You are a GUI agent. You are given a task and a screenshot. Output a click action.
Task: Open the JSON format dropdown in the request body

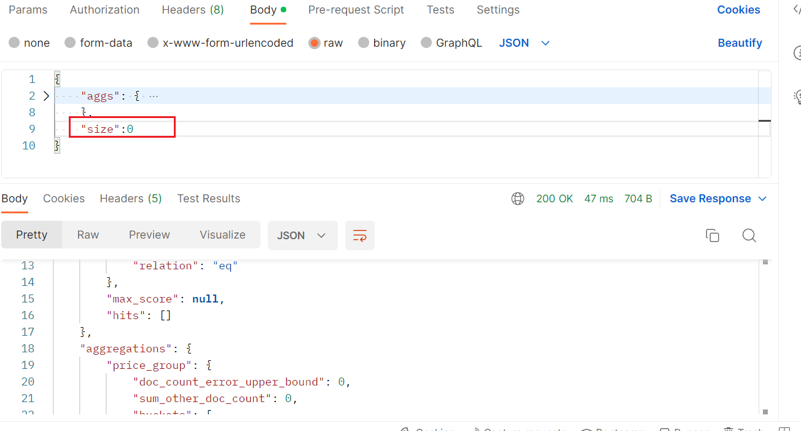coord(523,42)
